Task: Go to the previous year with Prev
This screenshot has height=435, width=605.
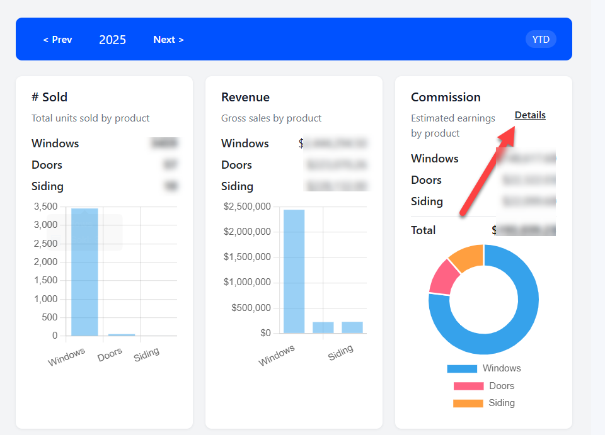Action: [57, 39]
